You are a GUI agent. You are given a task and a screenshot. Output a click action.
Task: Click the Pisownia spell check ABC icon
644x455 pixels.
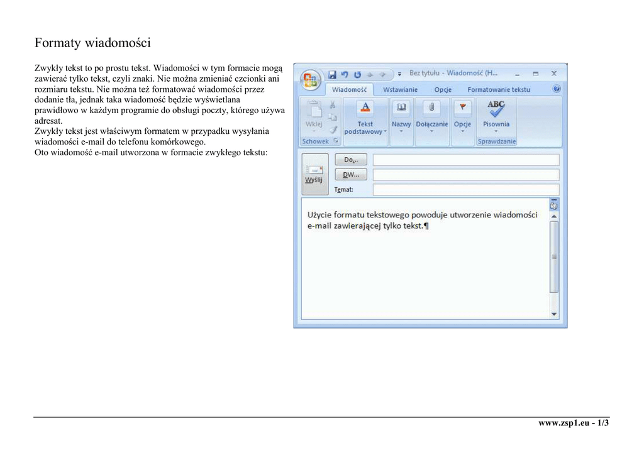click(496, 109)
